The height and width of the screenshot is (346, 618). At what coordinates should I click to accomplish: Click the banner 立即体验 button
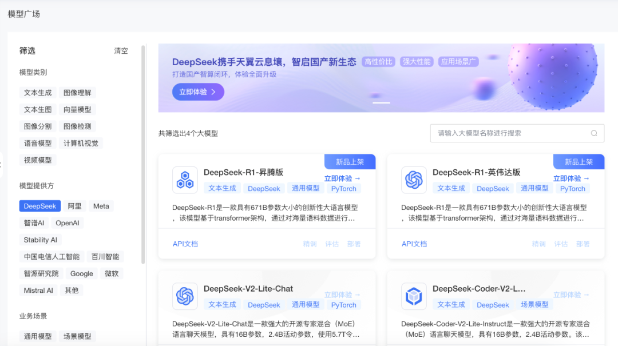tap(198, 92)
